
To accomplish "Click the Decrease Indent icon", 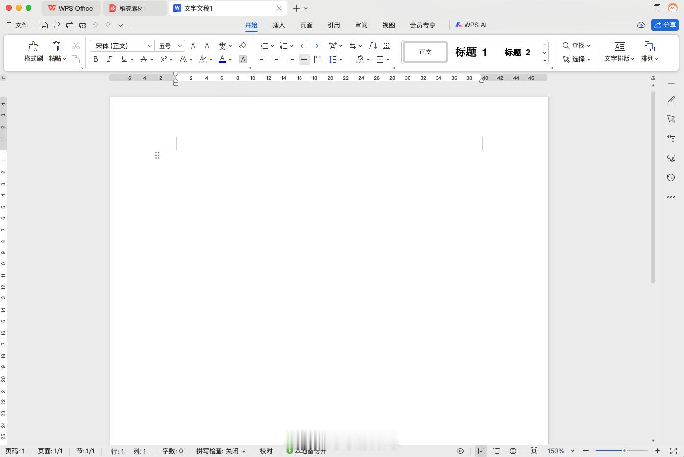I will 304,46.
